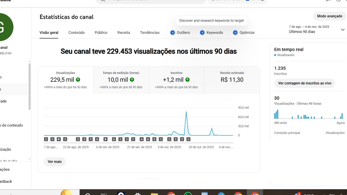Click the Estatísticas do canal title
Screen dimensions: 347x195
point(66,17)
